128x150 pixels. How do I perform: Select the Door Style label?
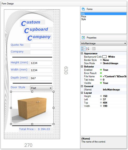(20, 88)
